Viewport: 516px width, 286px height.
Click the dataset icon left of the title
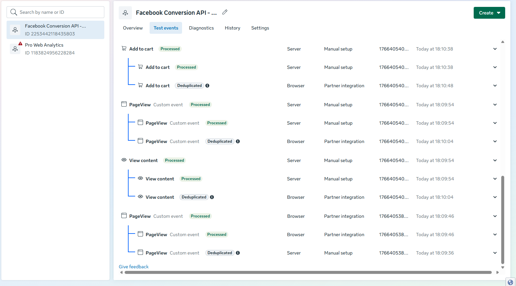point(125,13)
